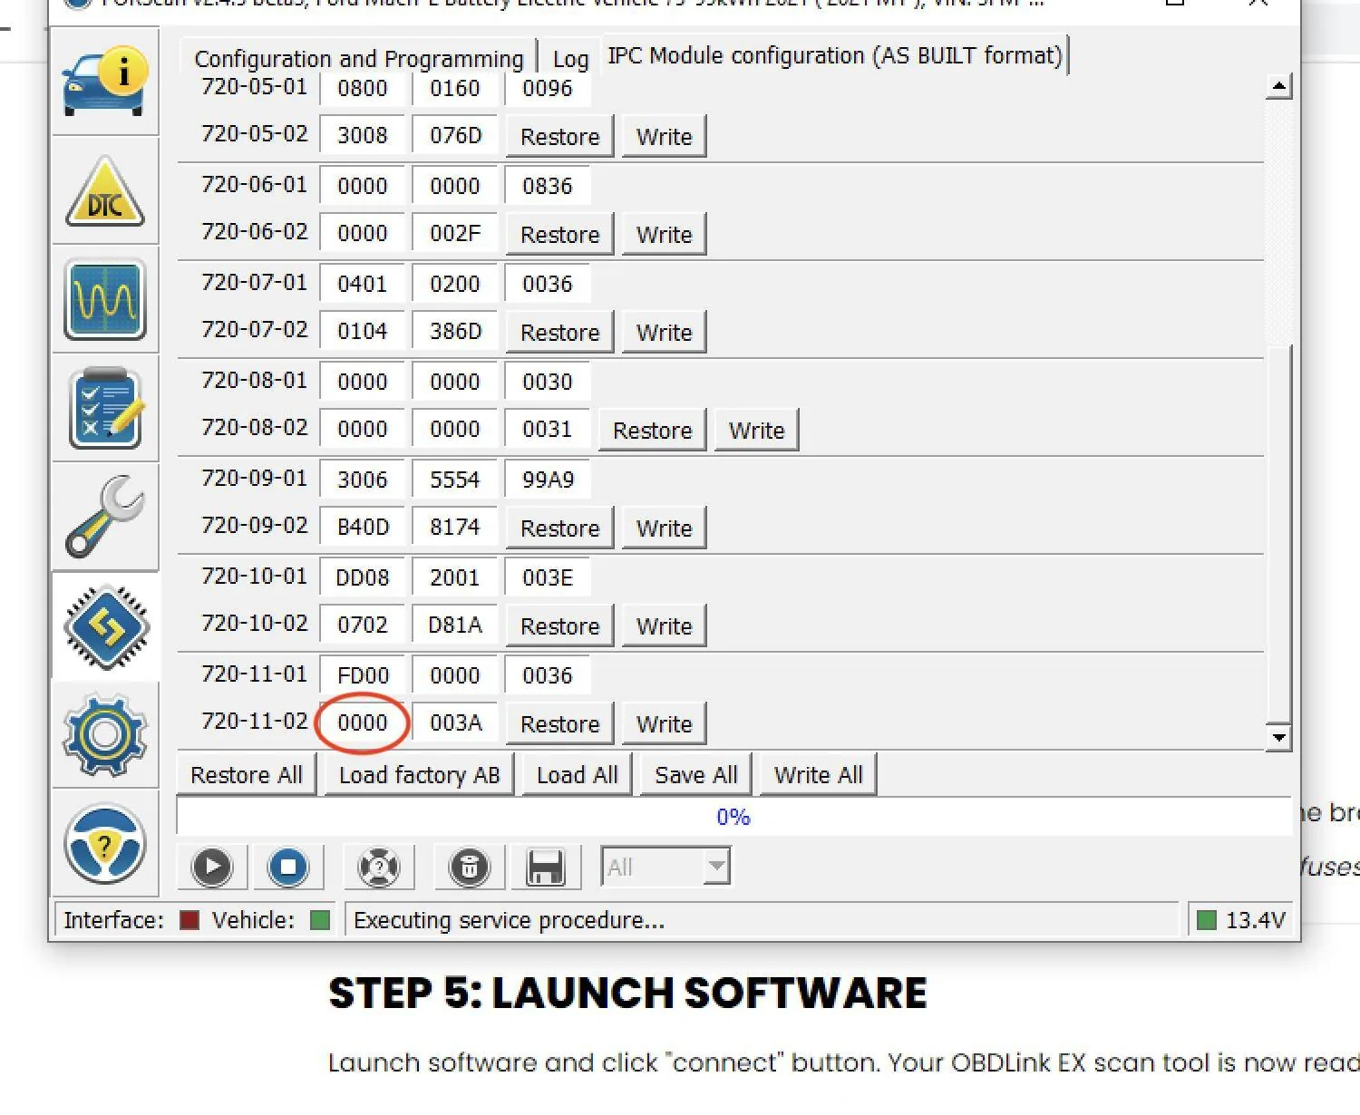Click Write for row 720-05-02
The height and width of the screenshot is (1115, 1360).
pyautogui.click(x=665, y=137)
